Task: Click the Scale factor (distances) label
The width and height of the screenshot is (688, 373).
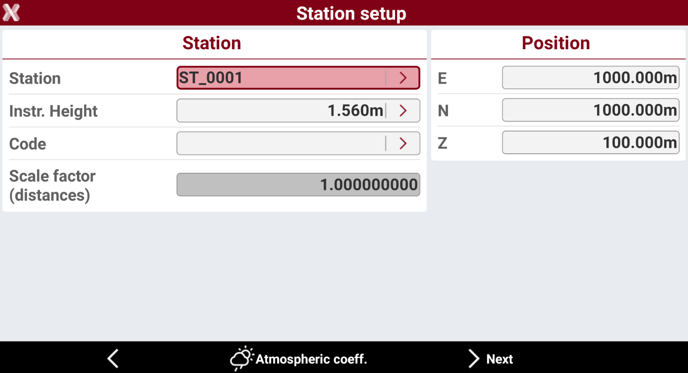Action: point(52,185)
